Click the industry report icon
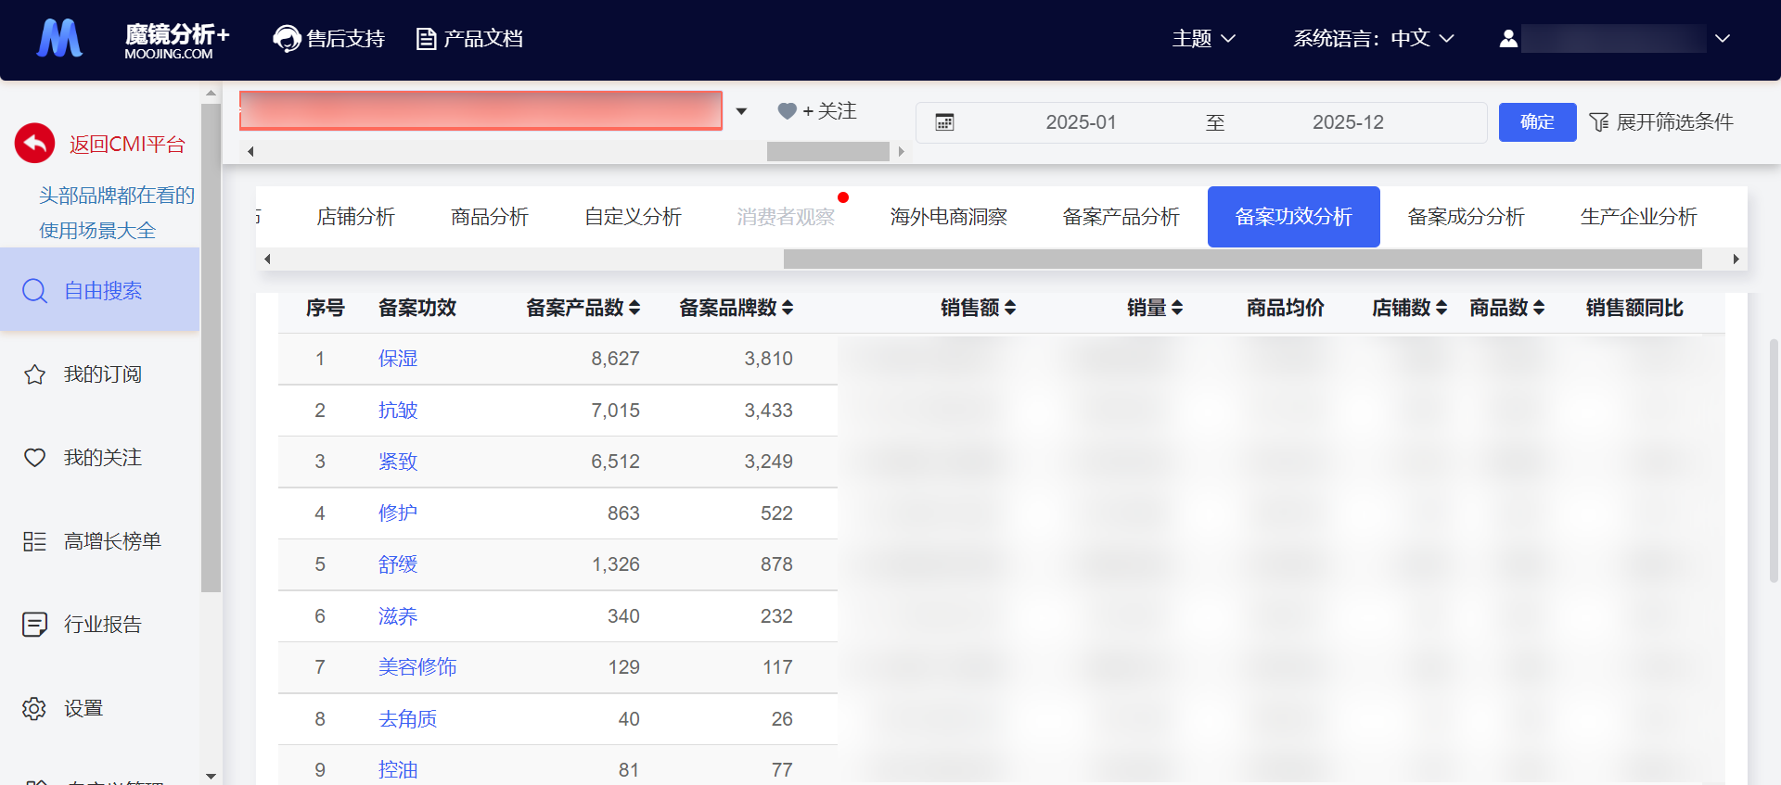This screenshot has height=785, width=1781. (34, 625)
